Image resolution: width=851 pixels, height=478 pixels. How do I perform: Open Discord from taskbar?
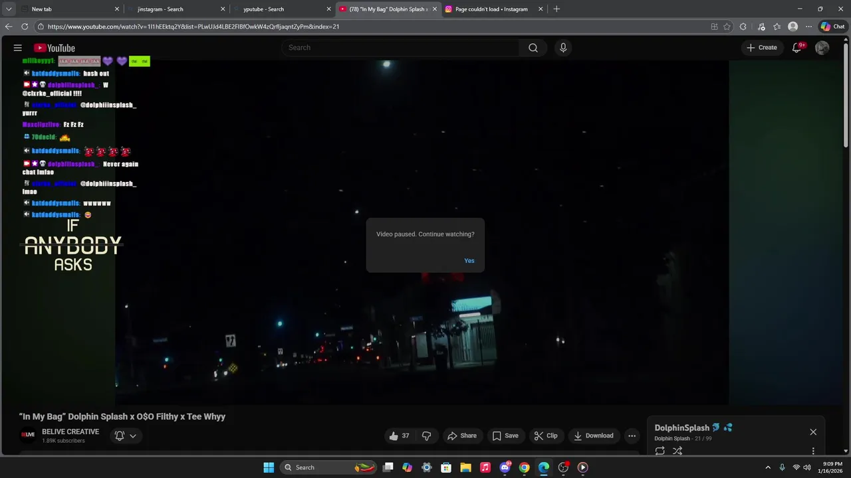point(505,467)
